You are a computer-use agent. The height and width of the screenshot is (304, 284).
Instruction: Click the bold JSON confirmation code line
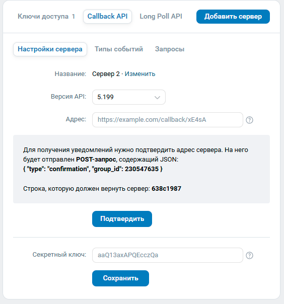point(93,169)
